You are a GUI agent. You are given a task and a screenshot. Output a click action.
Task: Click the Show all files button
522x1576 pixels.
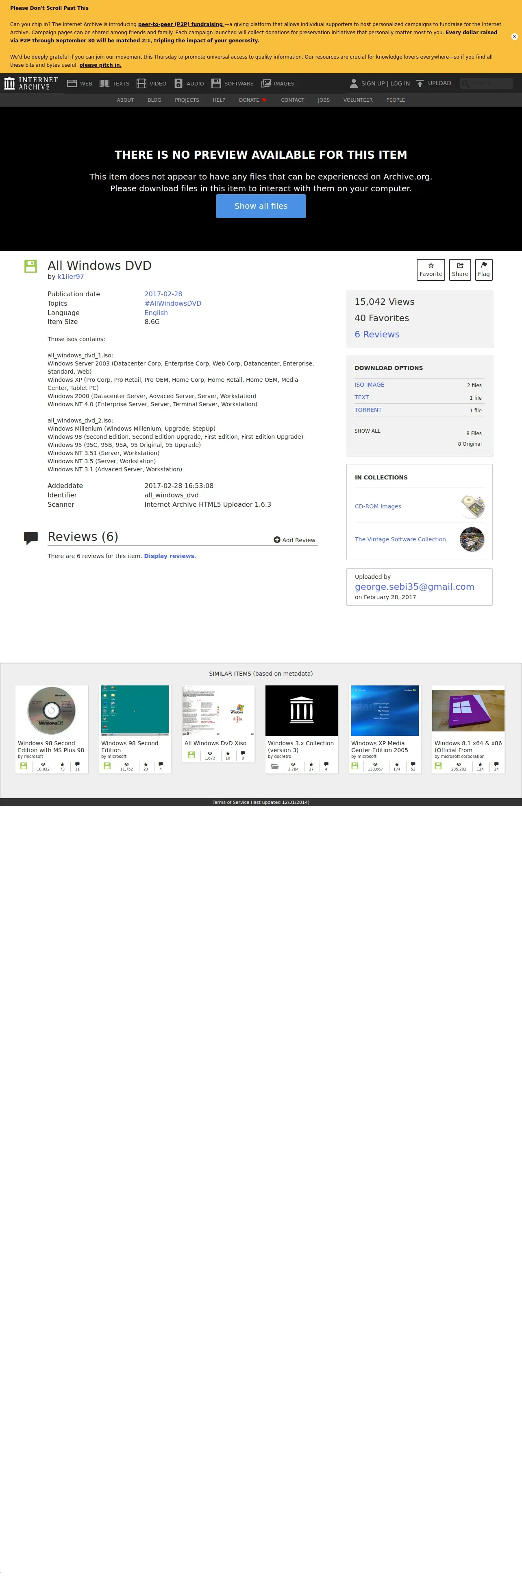tap(261, 206)
